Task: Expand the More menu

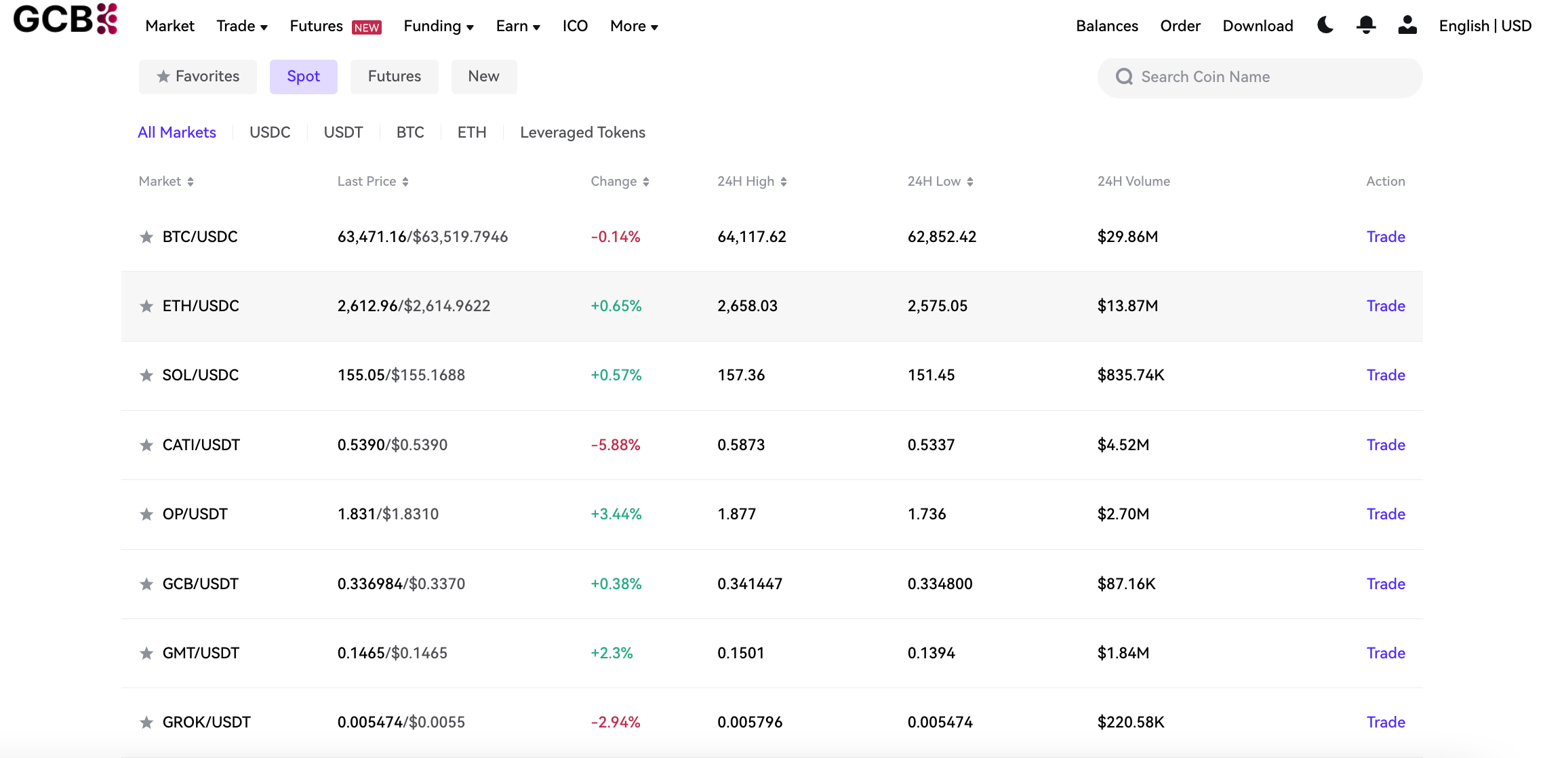Action: coord(634,26)
